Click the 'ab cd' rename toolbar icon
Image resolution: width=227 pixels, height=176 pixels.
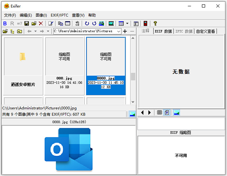click(x=77, y=23)
